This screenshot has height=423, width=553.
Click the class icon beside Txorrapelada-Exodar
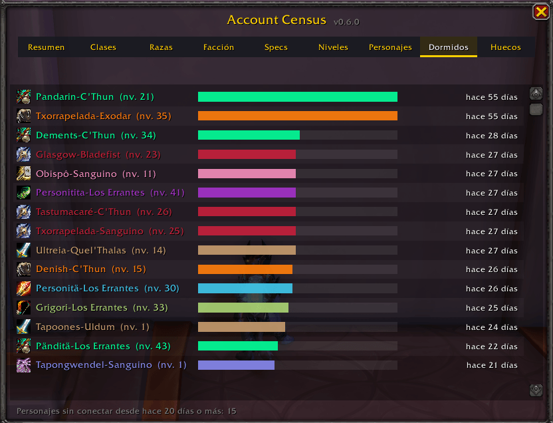coord(24,116)
